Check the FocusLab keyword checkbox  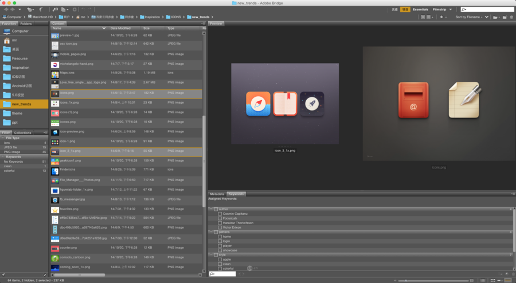click(220, 218)
